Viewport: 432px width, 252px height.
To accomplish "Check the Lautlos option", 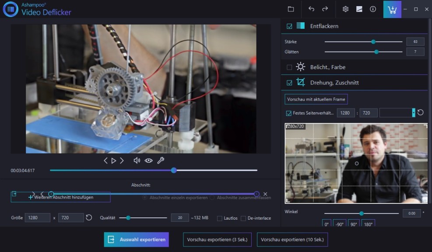I will [x=220, y=218].
